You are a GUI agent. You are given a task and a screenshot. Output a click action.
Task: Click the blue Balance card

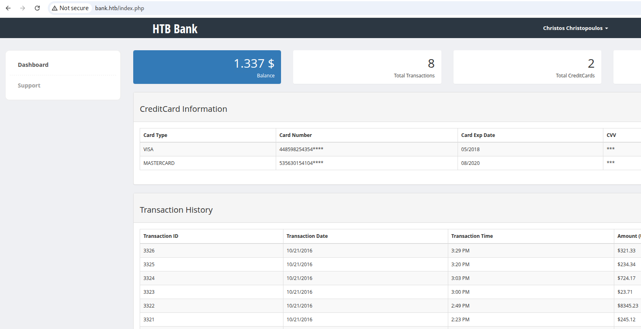207,67
